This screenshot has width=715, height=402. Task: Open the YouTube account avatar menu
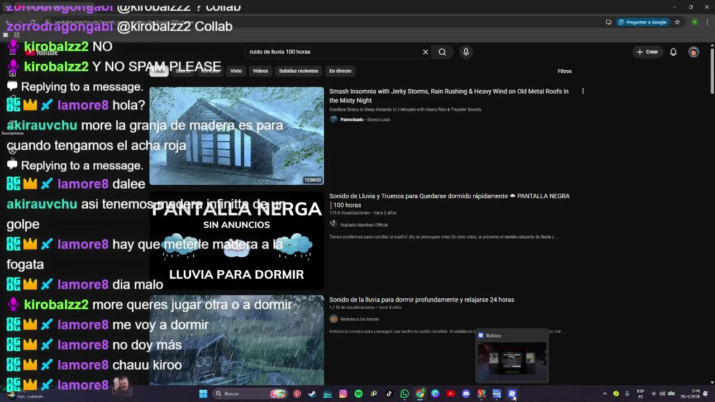click(x=694, y=52)
